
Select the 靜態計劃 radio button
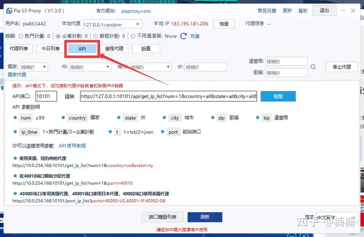point(96,36)
